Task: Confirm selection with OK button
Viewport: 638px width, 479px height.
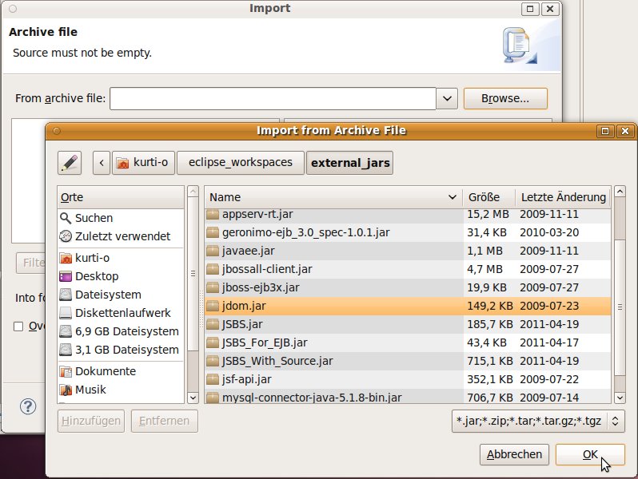Action: pos(589,454)
